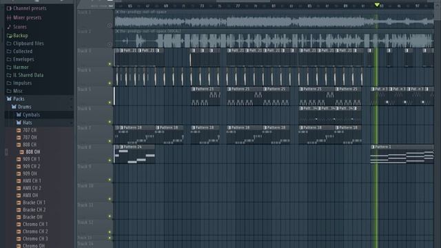441x248 pixels.
Task: Click the 707 OH sample icon
Action: click(19, 138)
